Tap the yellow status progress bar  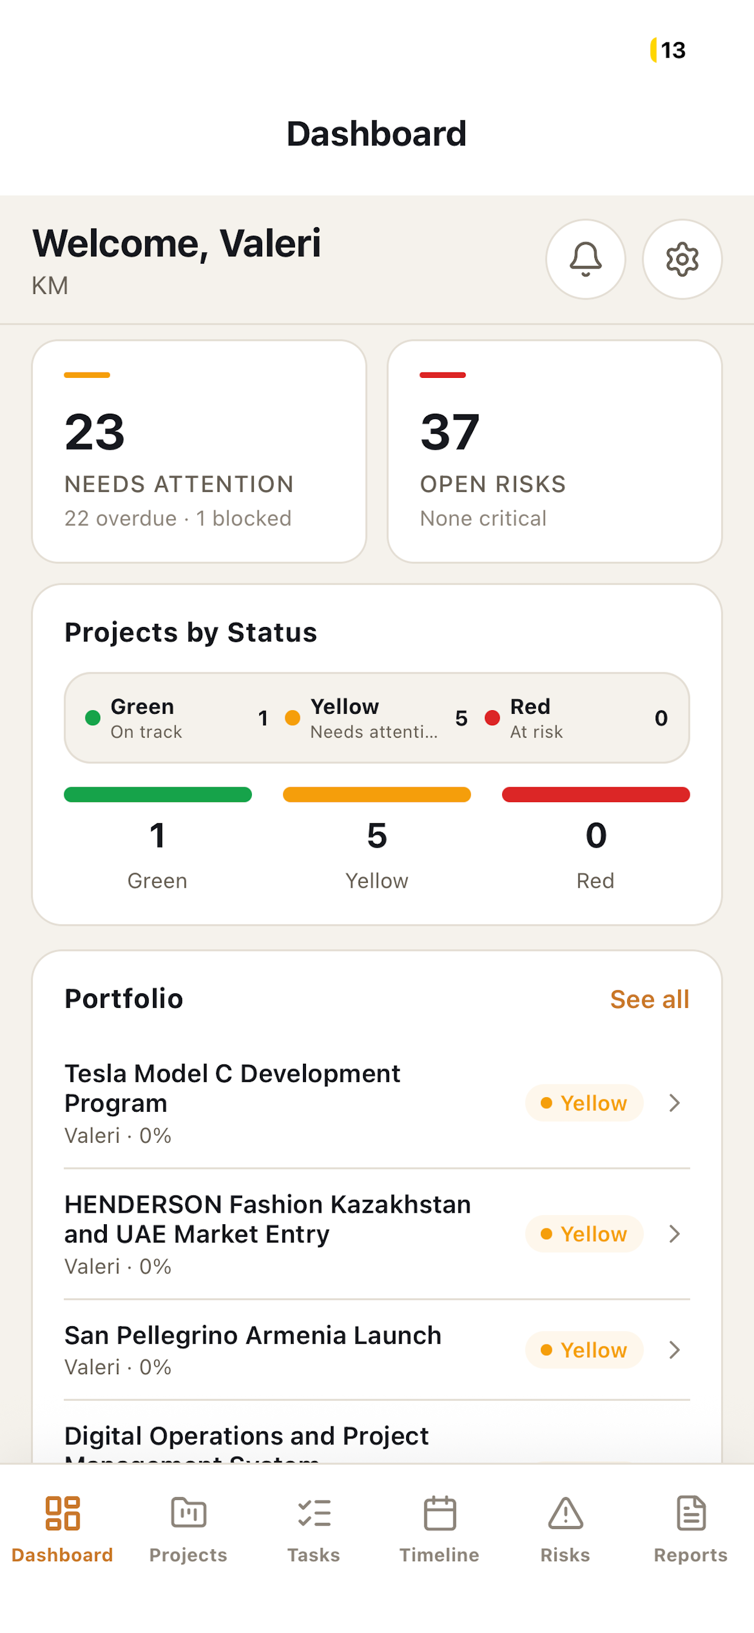(x=377, y=794)
